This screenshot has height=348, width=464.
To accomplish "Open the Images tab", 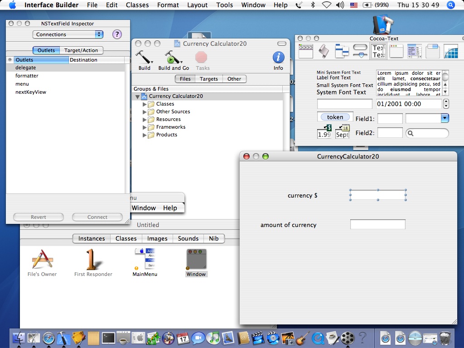I will point(157,238).
